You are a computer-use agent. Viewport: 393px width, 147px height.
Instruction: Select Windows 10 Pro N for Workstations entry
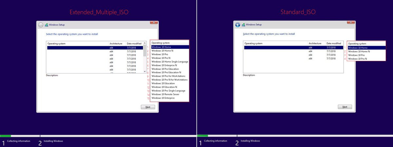click(x=170, y=80)
